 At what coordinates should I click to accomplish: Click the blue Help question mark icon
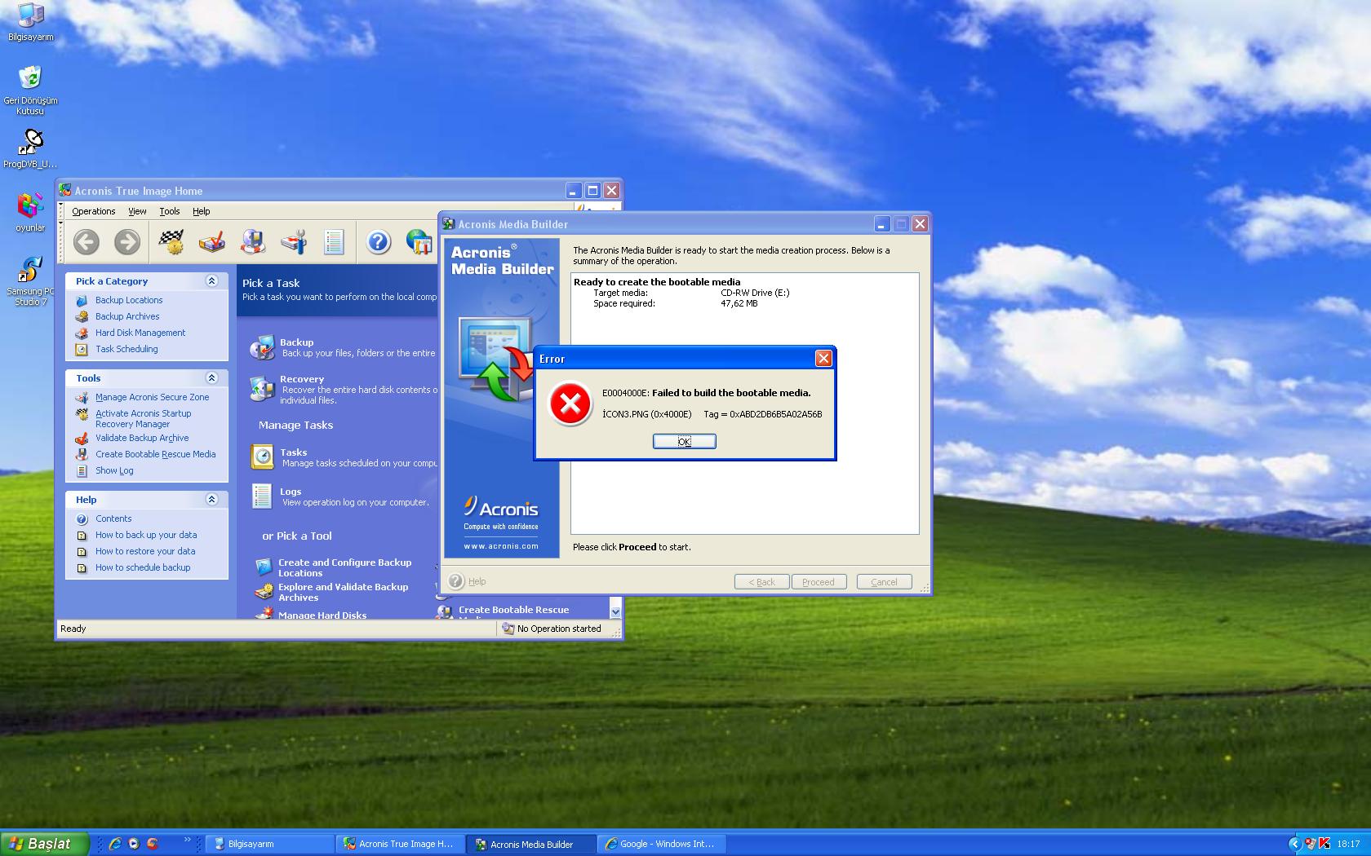pos(378,241)
